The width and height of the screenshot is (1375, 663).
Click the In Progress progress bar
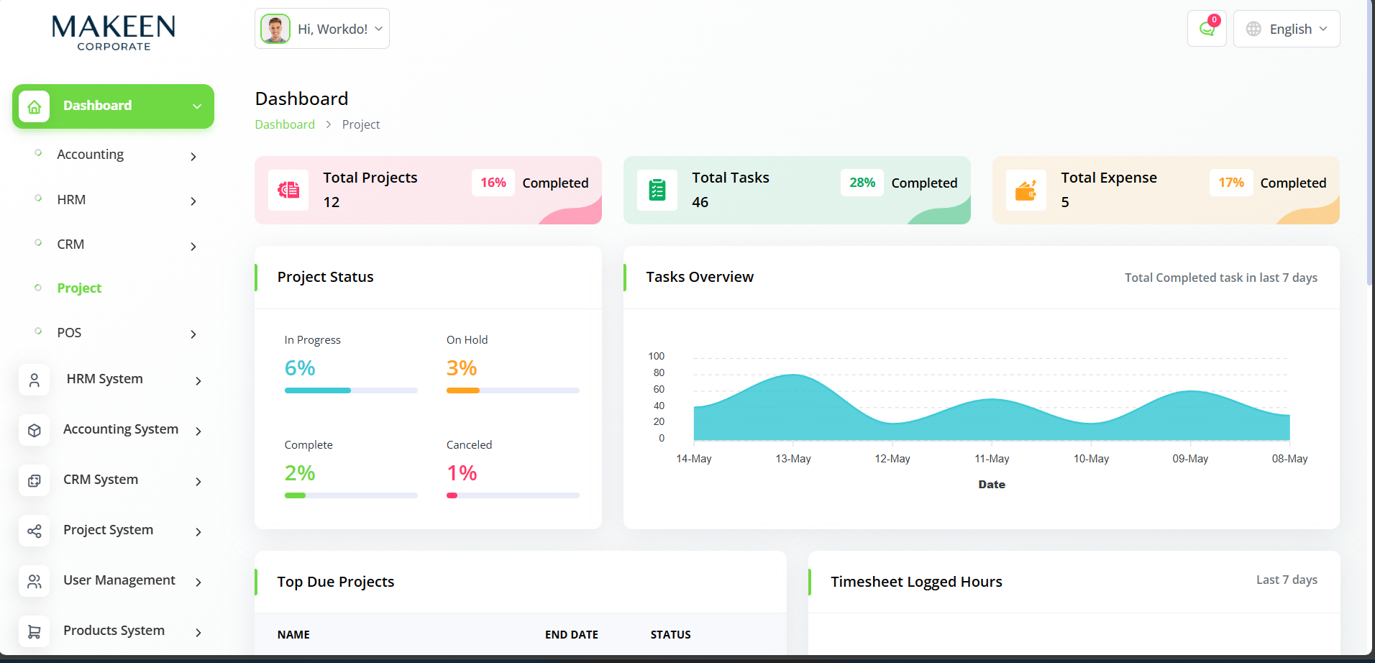(x=351, y=390)
